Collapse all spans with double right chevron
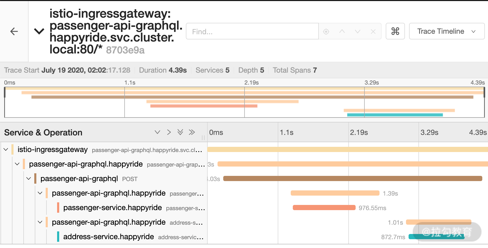Screen dimensions: 488x248 click(x=192, y=132)
